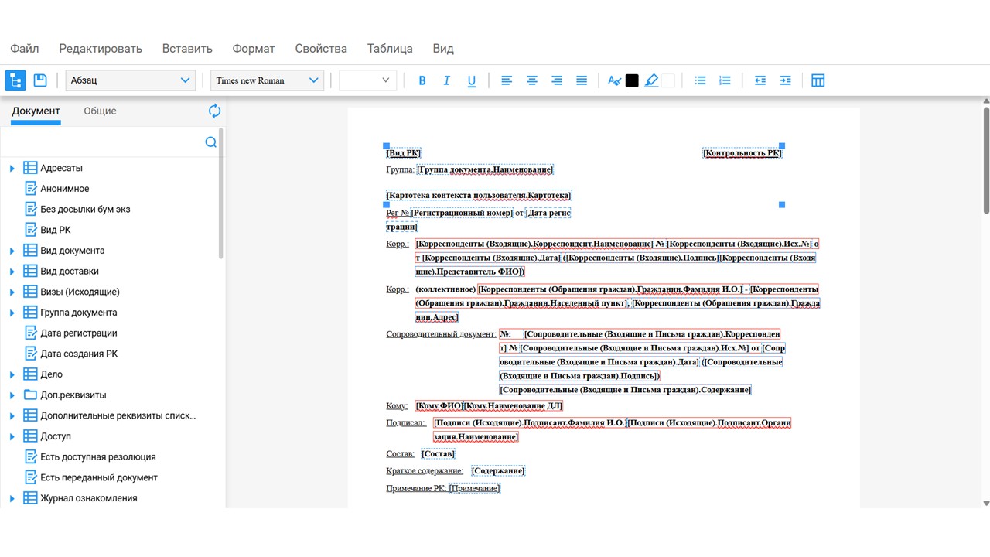The image size is (990, 557).
Task: Click the save diskette icon
Action: (x=40, y=80)
